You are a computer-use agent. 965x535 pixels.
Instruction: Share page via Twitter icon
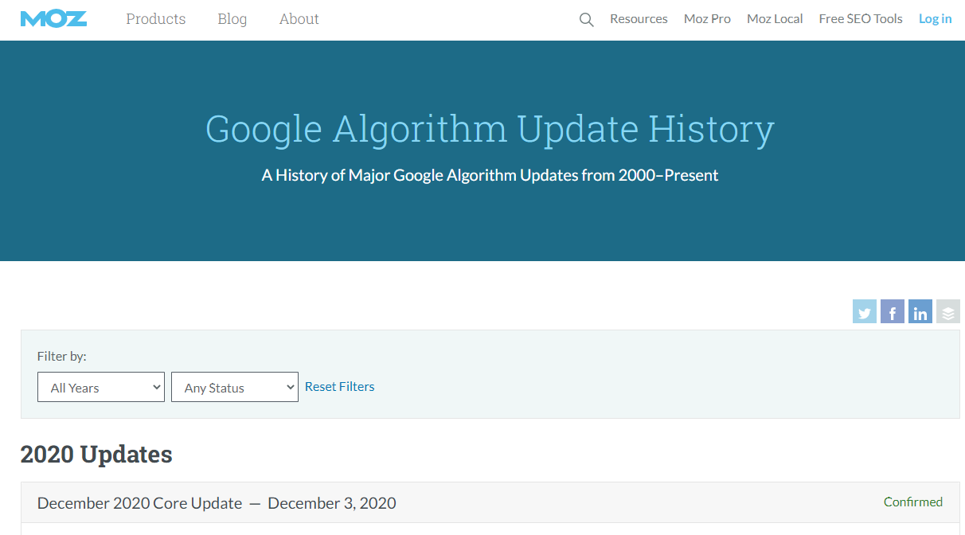(865, 311)
